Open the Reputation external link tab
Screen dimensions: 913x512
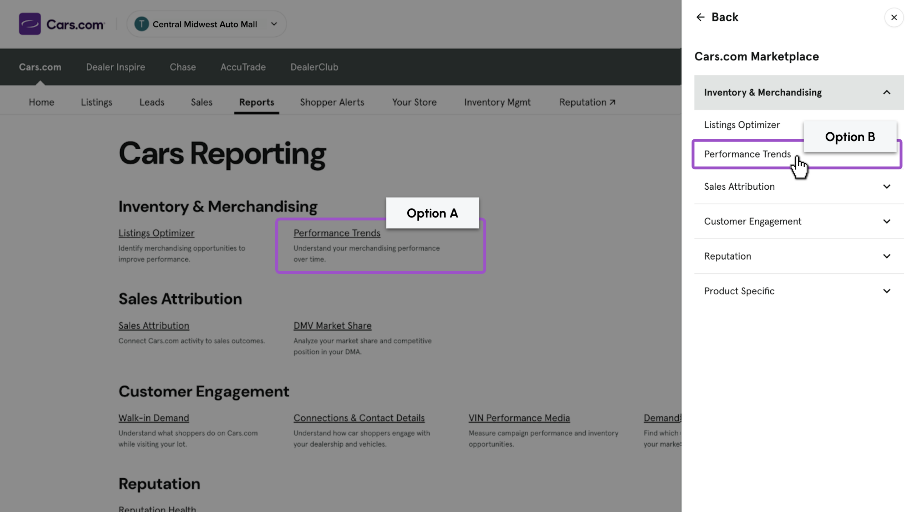(587, 102)
